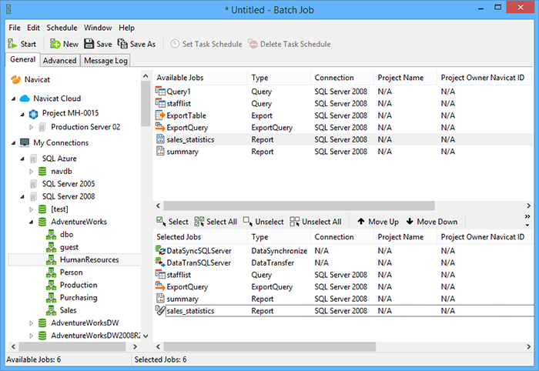Open the Help menu
This screenshot has width=539, height=371.
[126, 28]
